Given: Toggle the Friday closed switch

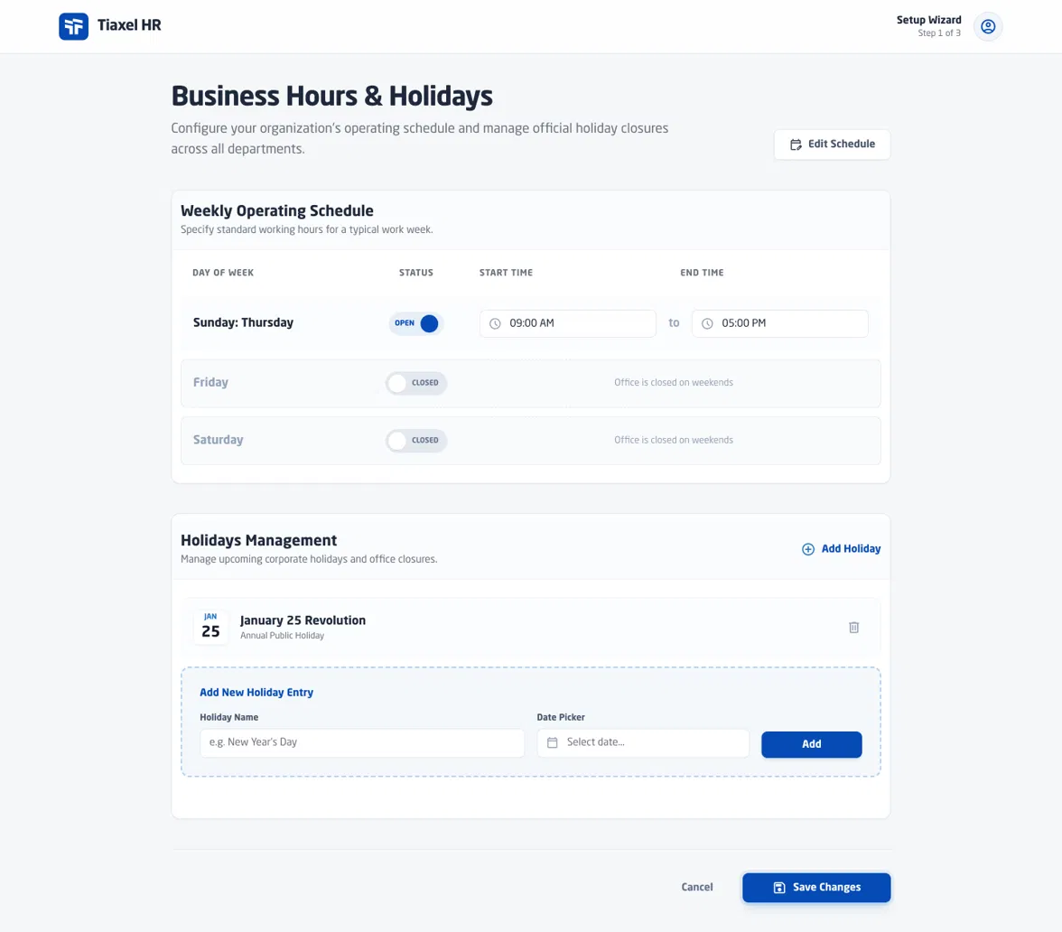Looking at the screenshot, I should [x=415, y=383].
